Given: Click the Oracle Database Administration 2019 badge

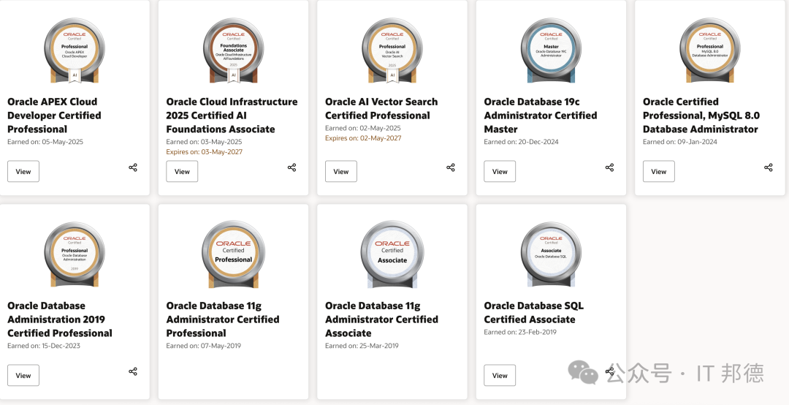Looking at the screenshot, I should [75, 254].
